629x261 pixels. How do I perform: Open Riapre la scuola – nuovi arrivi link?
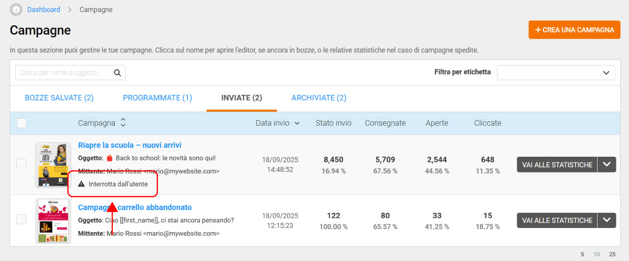pyautogui.click(x=129, y=145)
